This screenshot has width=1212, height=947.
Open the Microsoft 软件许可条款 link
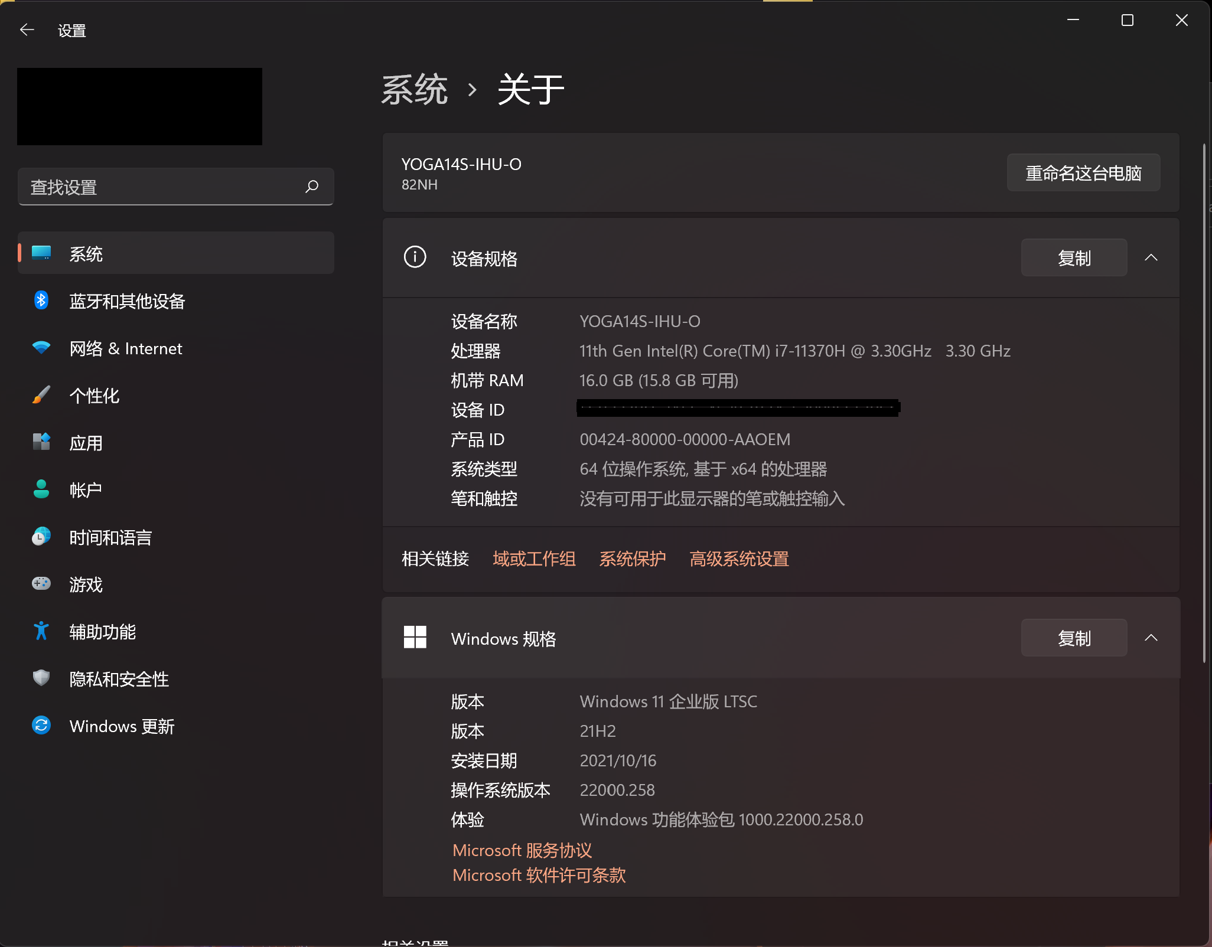point(539,875)
